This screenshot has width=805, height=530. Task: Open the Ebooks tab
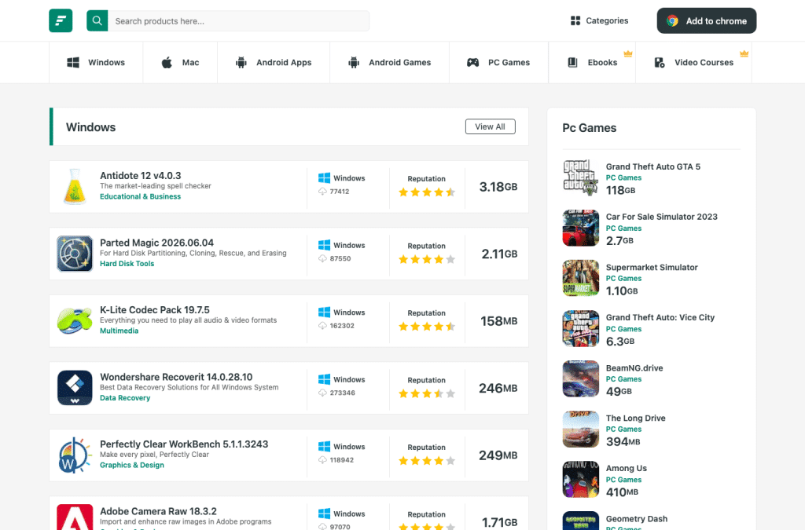pos(592,63)
